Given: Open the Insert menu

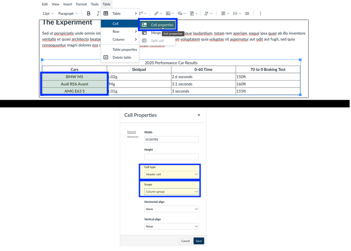Looking at the screenshot, I should (68, 4).
